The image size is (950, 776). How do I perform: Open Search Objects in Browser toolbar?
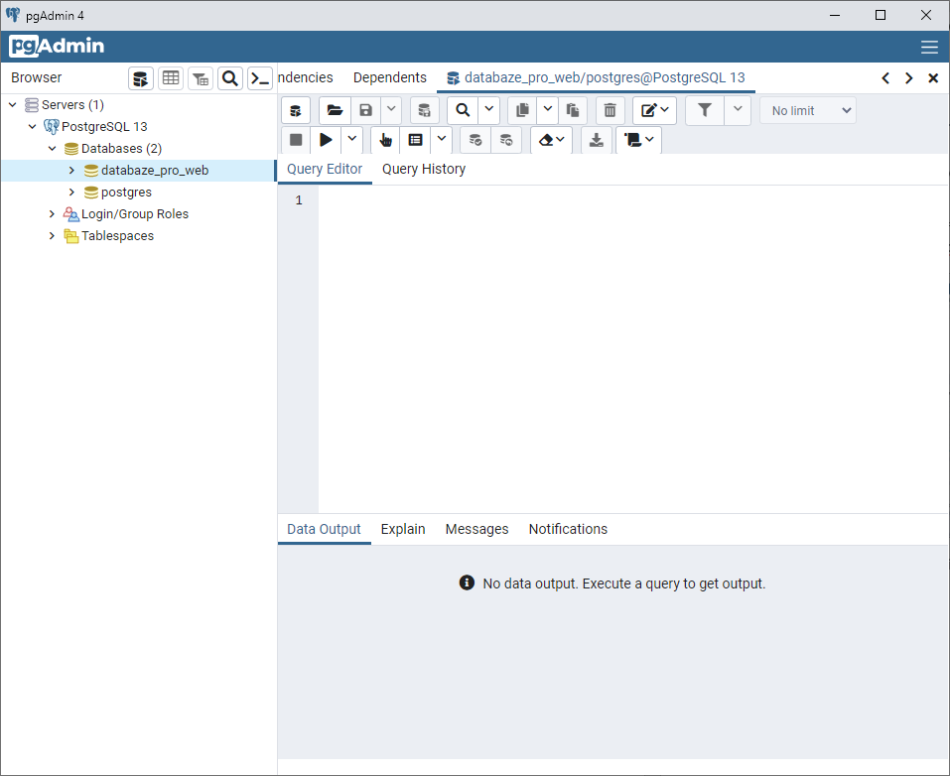(x=230, y=78)
